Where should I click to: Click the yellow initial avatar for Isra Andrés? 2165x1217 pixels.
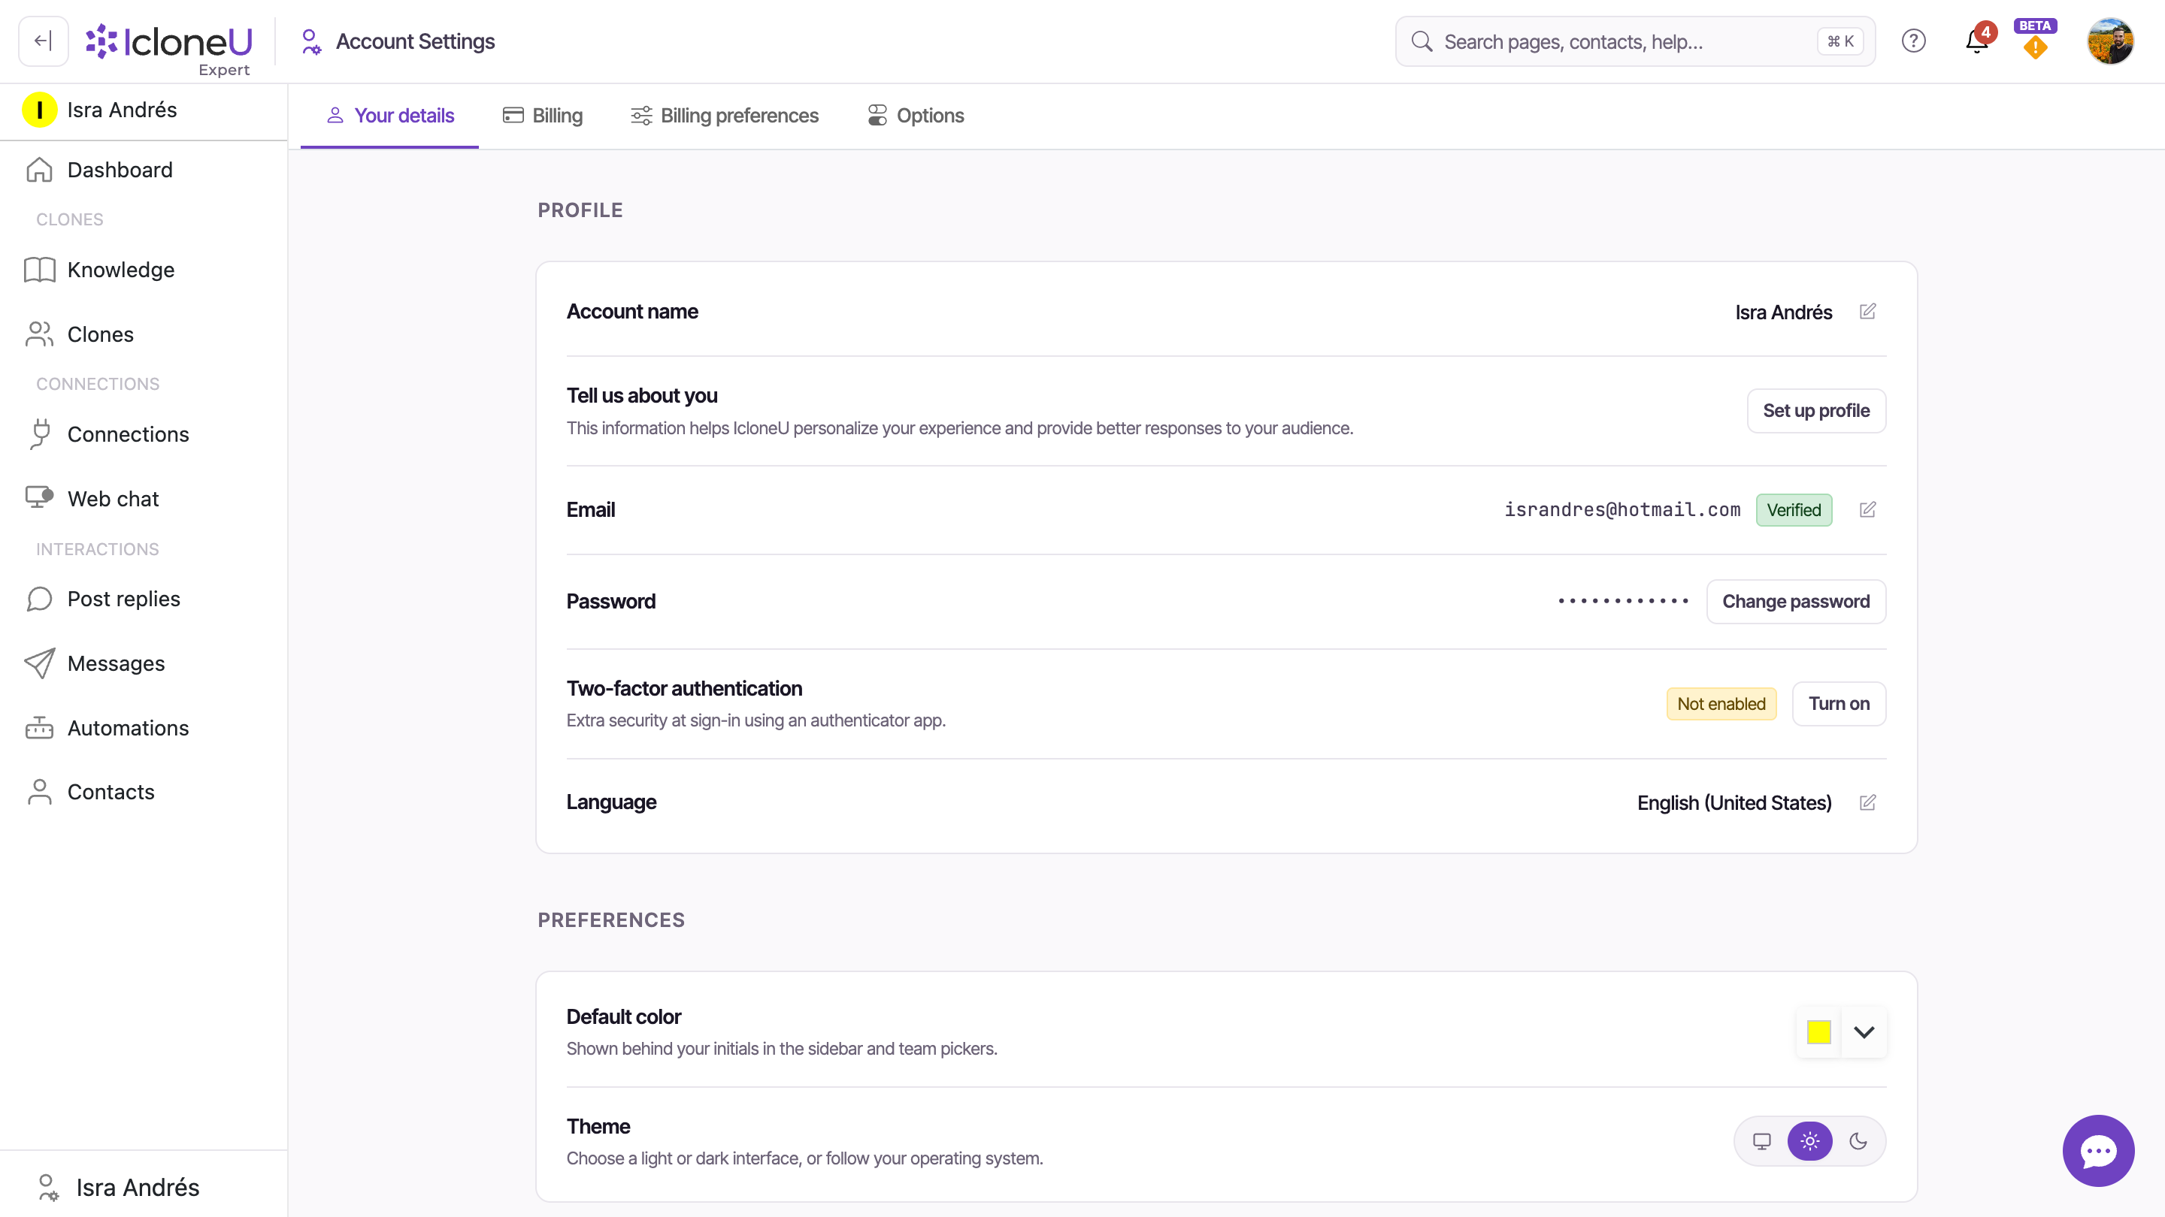pyautogui.click(x=40, y=110)
